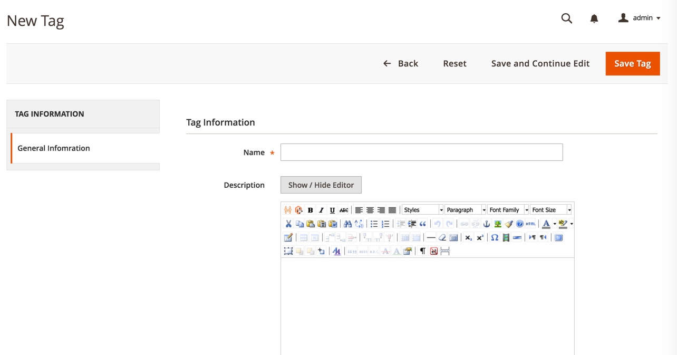Open the text color picker arrow
The width and height of the screenshot is (677, 355).
(x=555, y=224)
